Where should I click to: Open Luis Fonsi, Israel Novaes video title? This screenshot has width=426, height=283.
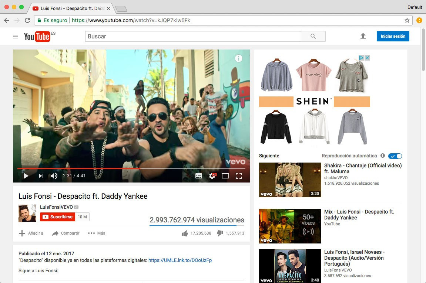pyautogui.click(x=354, y=258)
